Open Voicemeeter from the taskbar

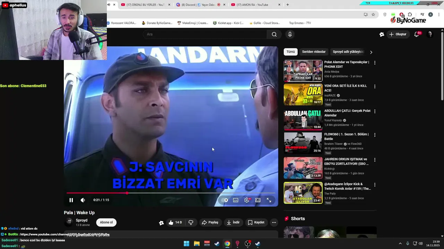tap(207, 244)
